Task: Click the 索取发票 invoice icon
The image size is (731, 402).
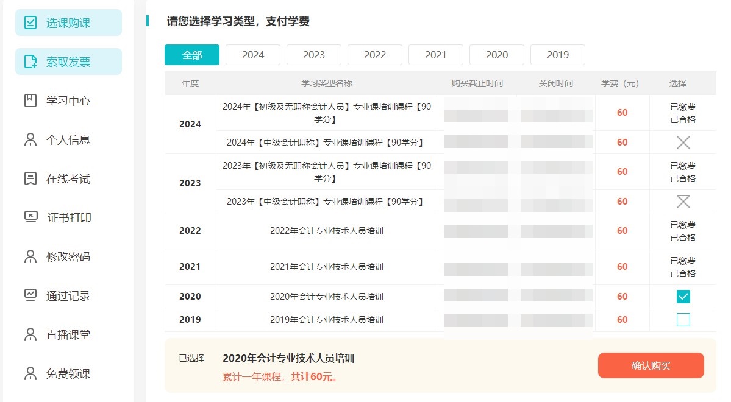Action: click(x=30, y=62)
